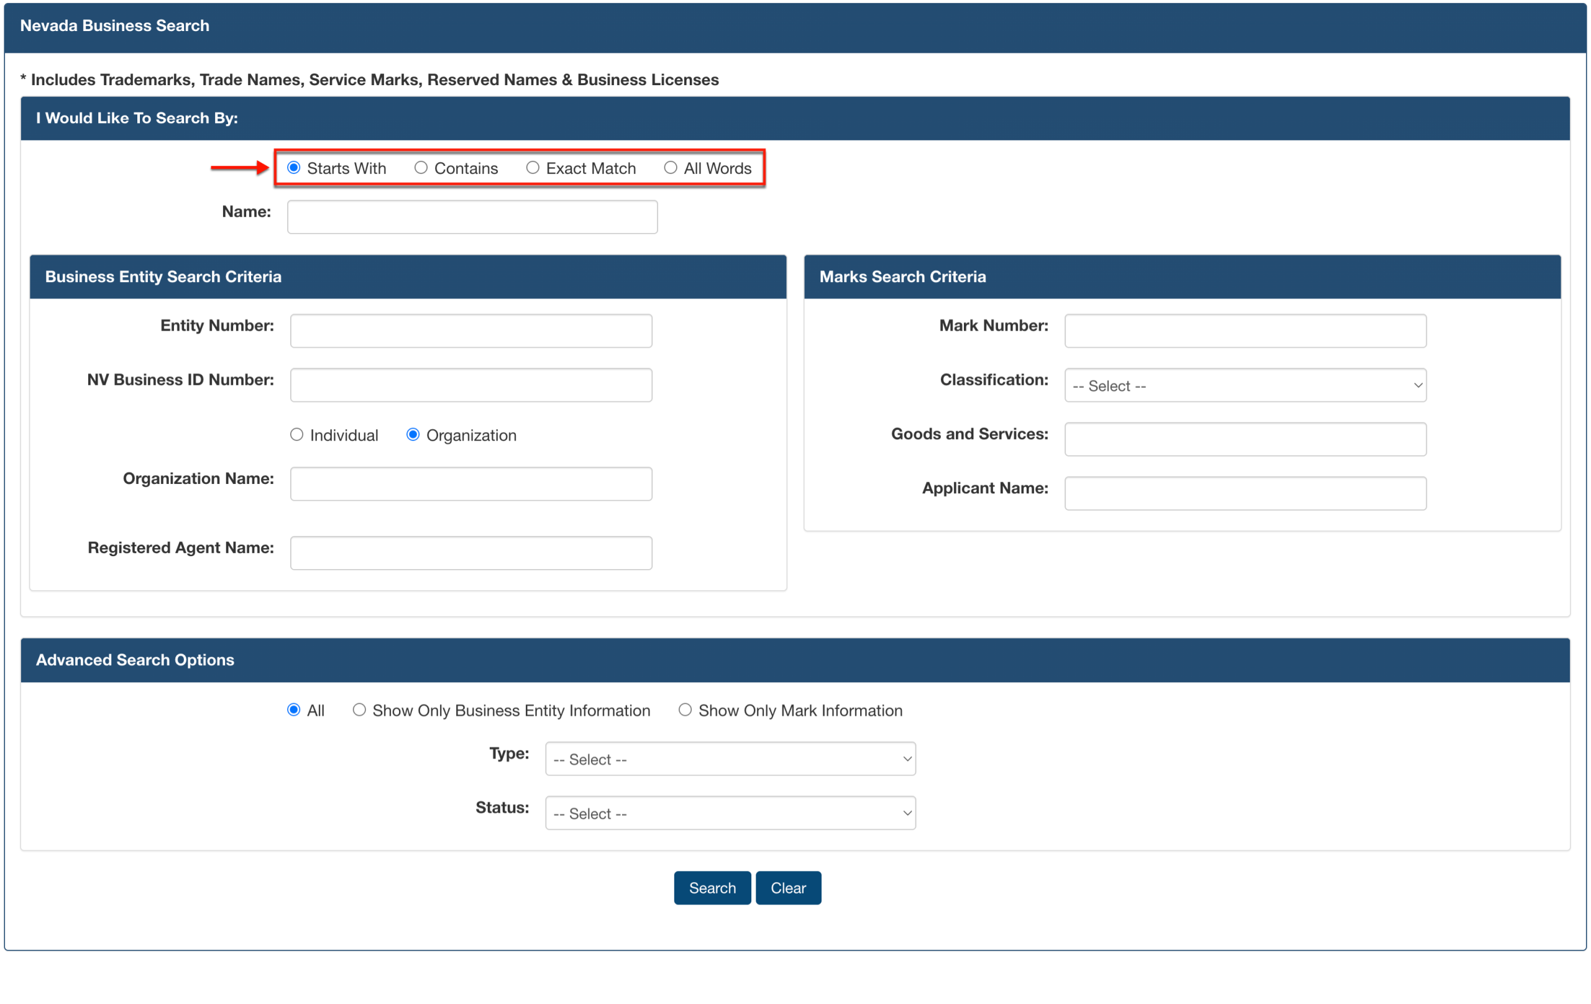
Task: Click the Business Entity Search Criteria heading
Action: click(x=163, y=276)
